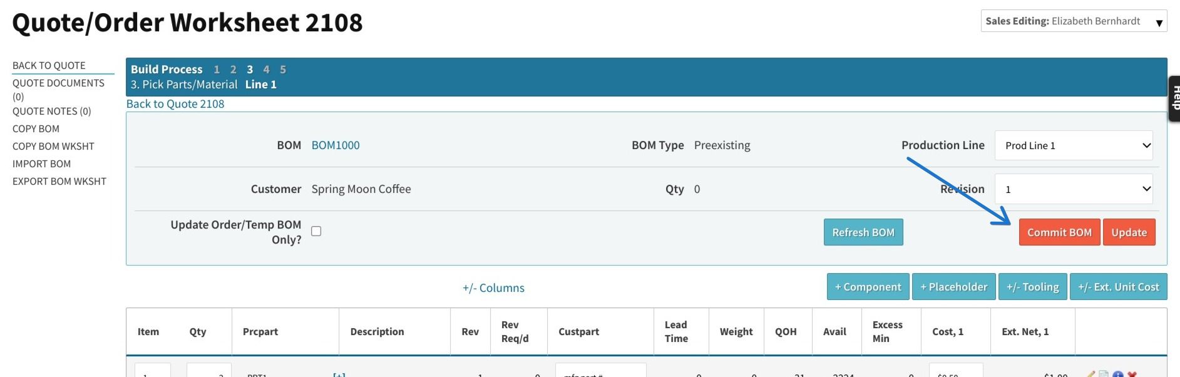Go to Build Process step 1
Image resolution: width=1180 pixels, height=377 pixels.
[x=217, y=70]
